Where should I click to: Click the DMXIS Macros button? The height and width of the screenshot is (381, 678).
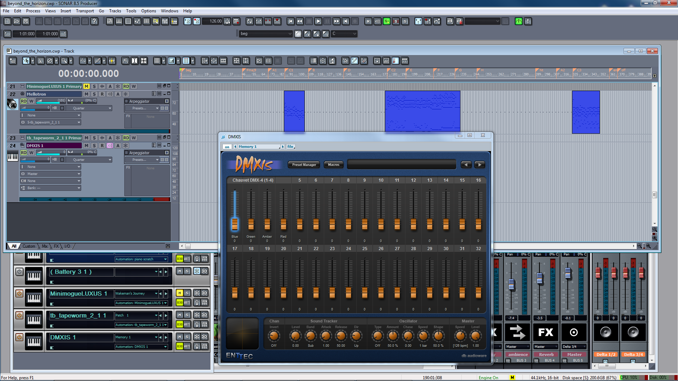coord(333,165)
